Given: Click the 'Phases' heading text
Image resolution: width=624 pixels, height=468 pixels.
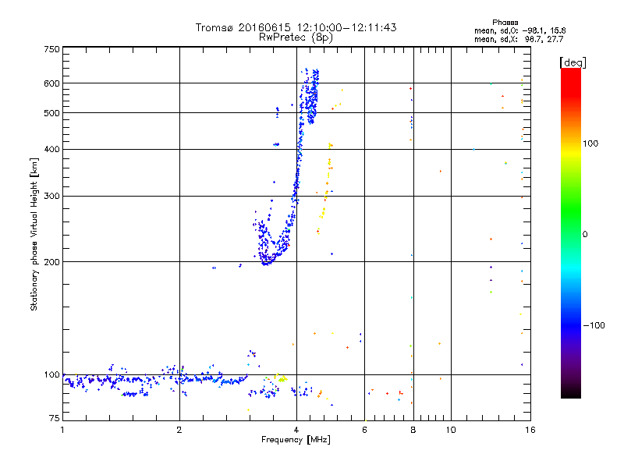Looking at the screenshot, I should coord(505,23).
